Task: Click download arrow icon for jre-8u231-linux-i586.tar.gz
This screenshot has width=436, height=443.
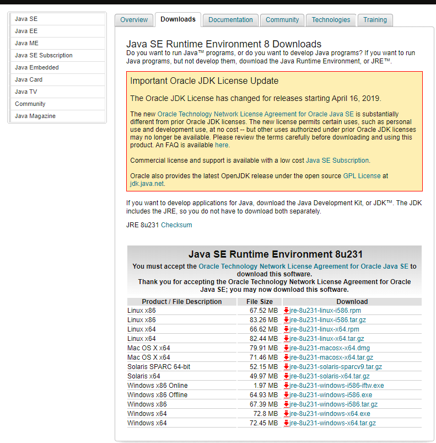Action: click(286, 320)
